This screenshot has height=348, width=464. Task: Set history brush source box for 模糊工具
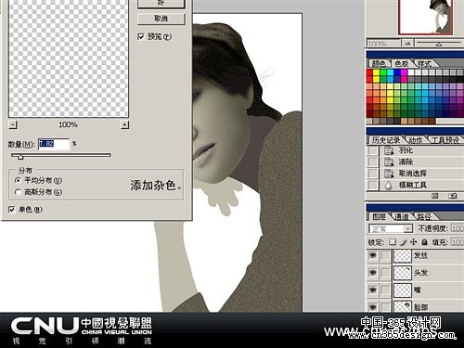pyautogui.click(x=373, y=185)
